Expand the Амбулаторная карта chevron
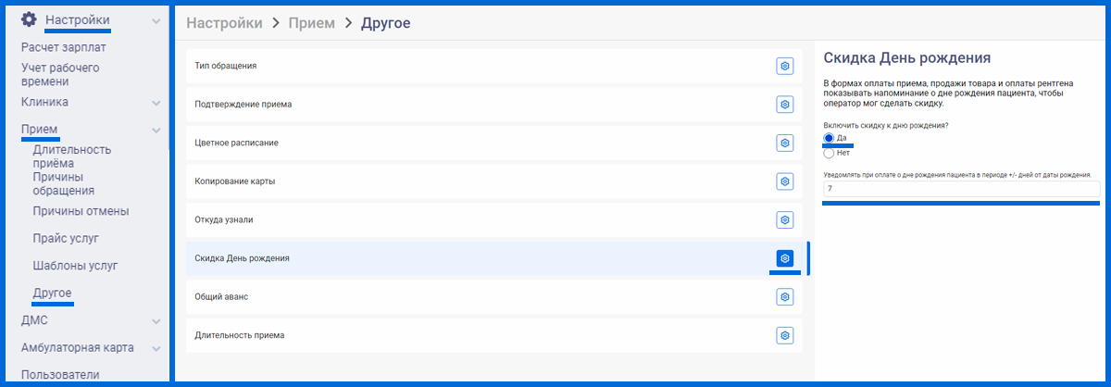This screenshot has height=387, width=1111. tap(156, 349)
